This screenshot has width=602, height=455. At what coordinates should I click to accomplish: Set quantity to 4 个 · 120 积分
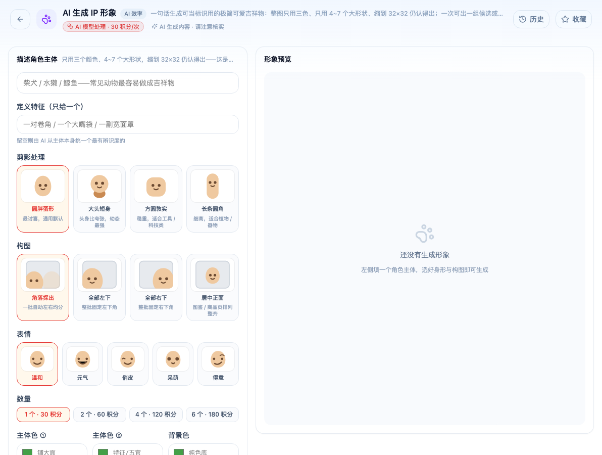tap(156, 414)
